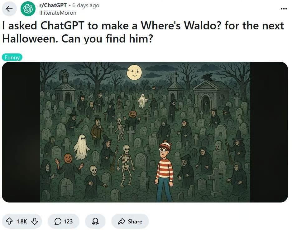The height and width of the screenshot is (230, 292).
Task: Click the '6 days ago' timestamp
Action: tap(86, 5)
